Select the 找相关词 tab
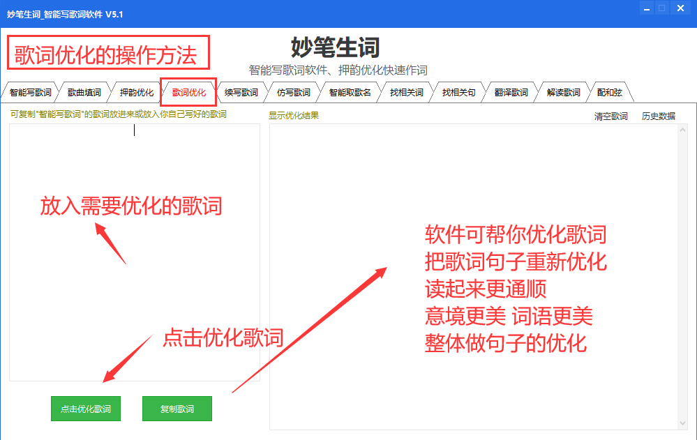Image resolution: width=697 pixels, height=440 pixels. (x=406, y=93)
